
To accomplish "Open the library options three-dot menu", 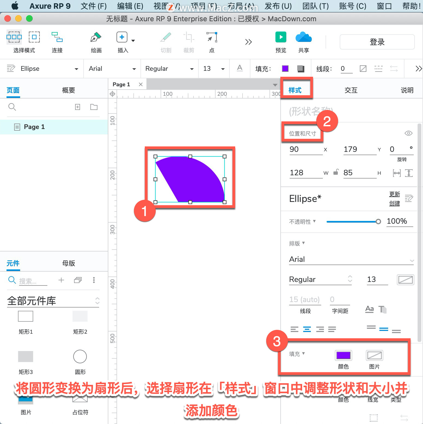I will pos(94,280).
